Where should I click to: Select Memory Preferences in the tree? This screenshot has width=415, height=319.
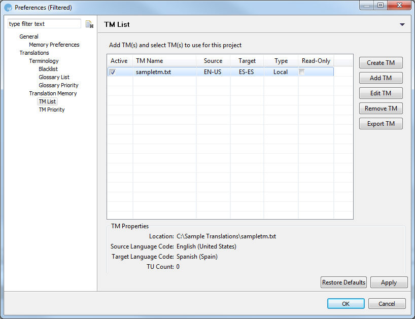(54, 45)
